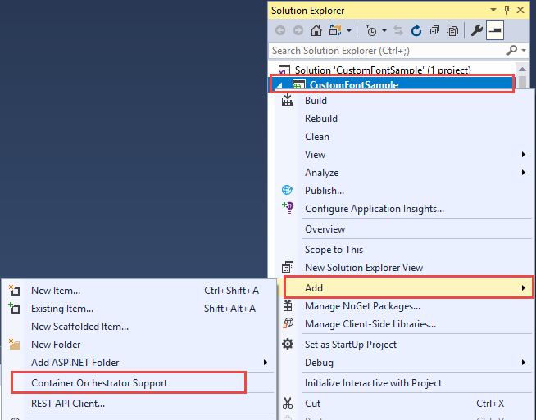Click the Client-Side Libraries icon
536x420 pixels.
(x=288, y=323)
